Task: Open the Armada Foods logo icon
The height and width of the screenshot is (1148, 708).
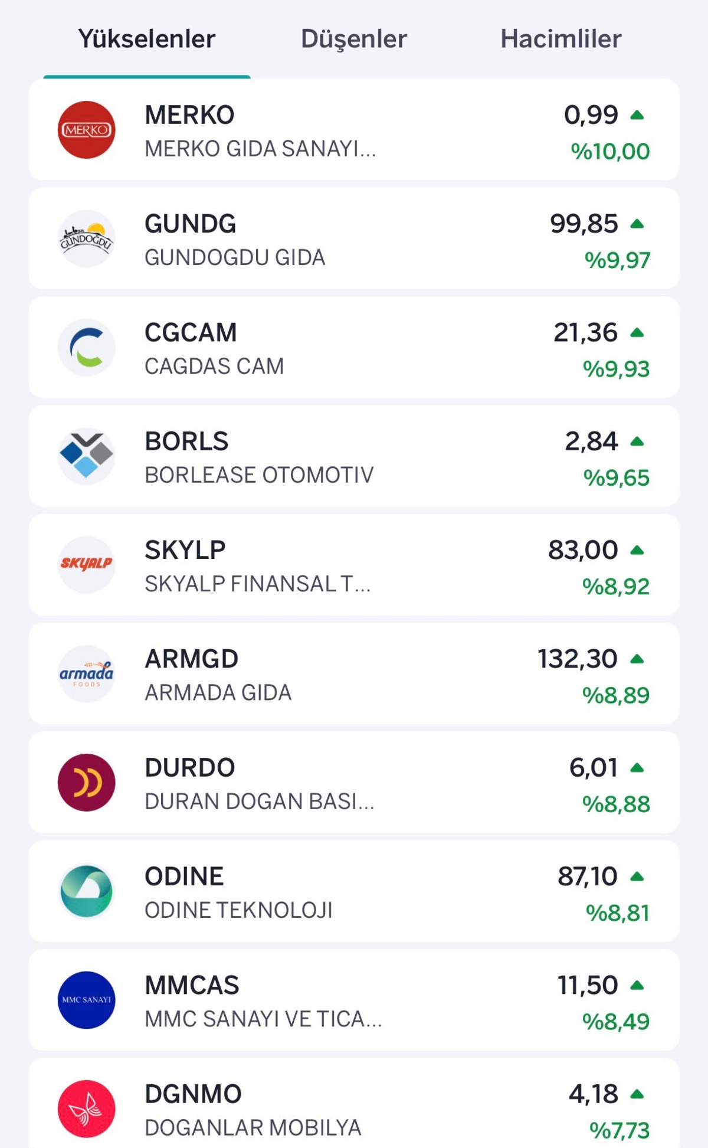Action: [x=86, y=673]
